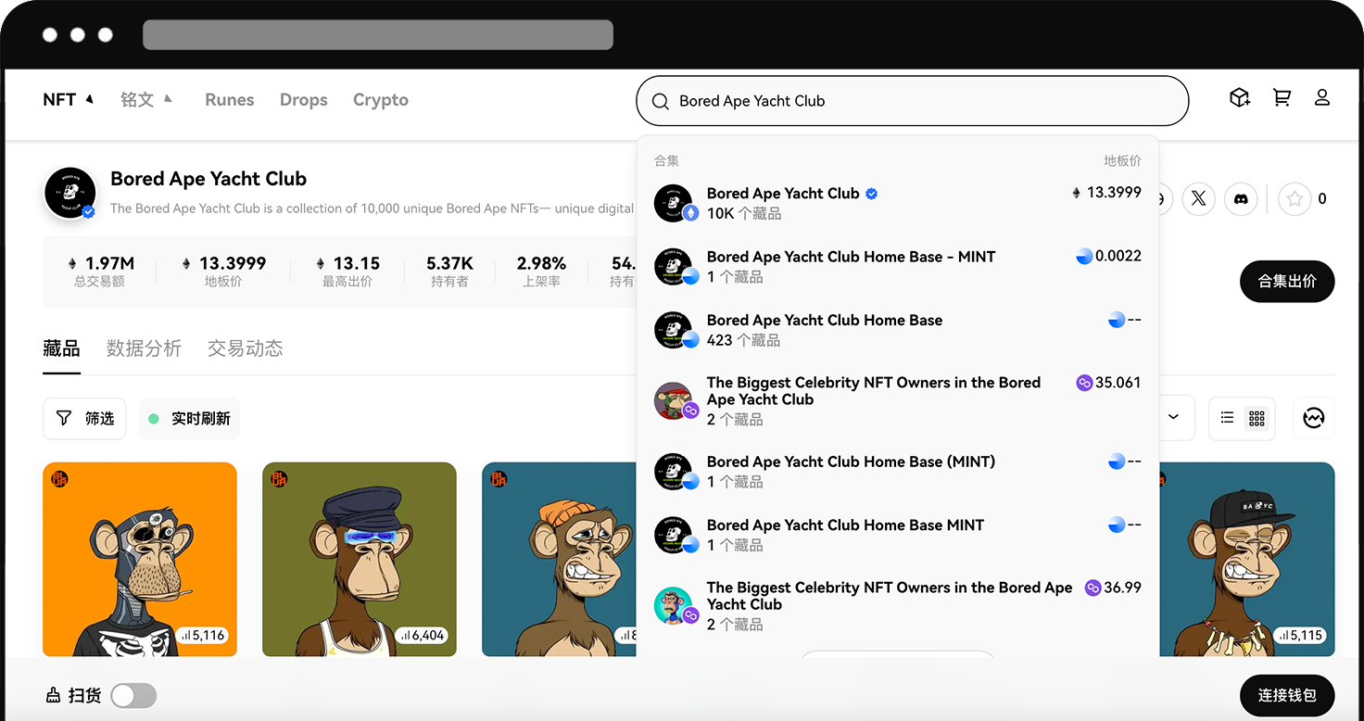Select Bored Ape Yacht Club Home Base - MINT result
The image size is (1364, 721).
pos(897,266)
